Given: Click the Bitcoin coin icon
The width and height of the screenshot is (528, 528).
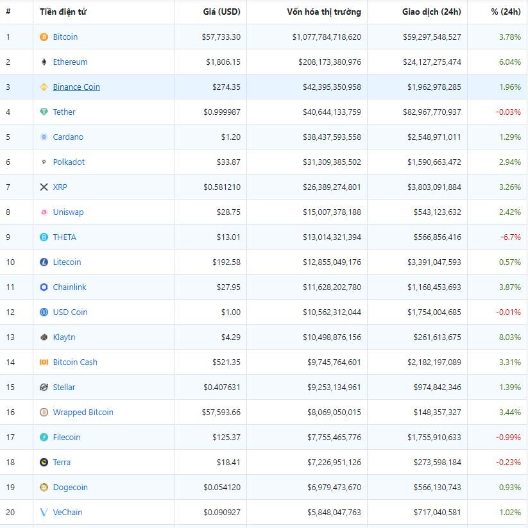Looking at the screenshot, I should (44, 37).
